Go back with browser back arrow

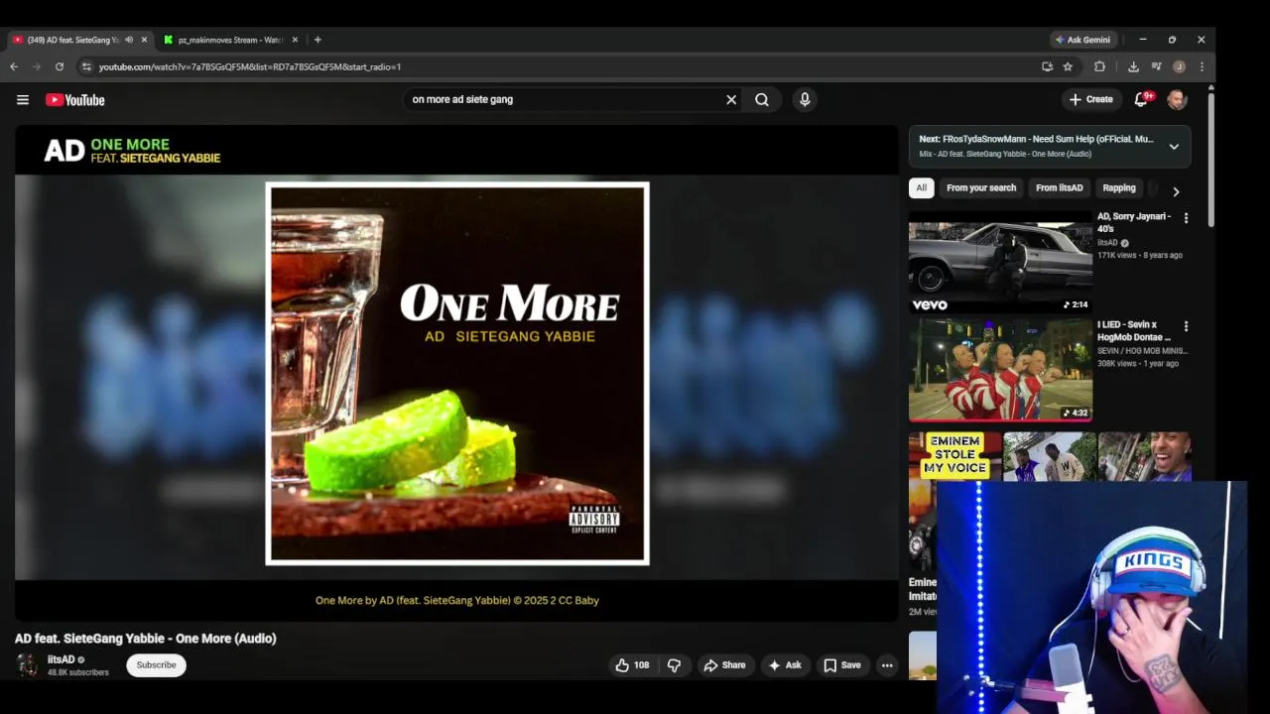click(x=14, y=66)
